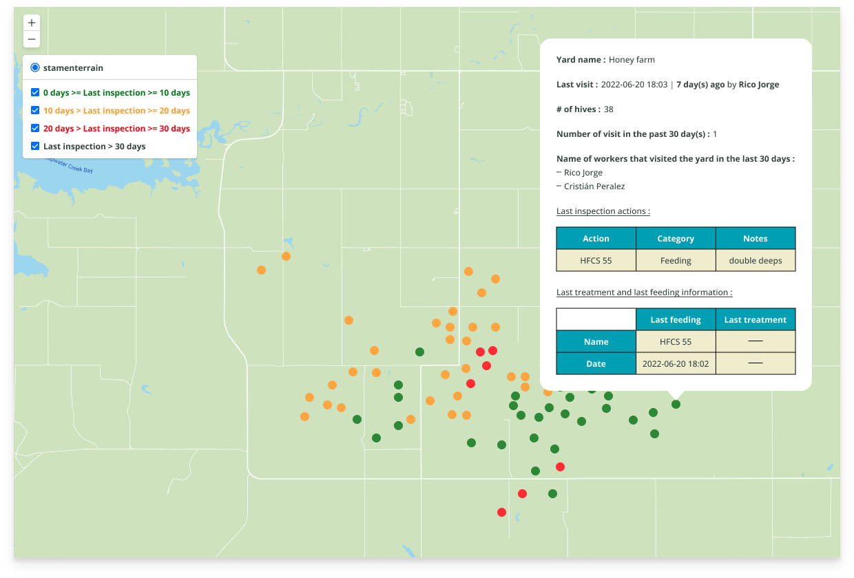Image resolution: width=854 pixels, height=578 pixels.
Task: Click the Last treatment column header
Action: (x=755, y=320)
